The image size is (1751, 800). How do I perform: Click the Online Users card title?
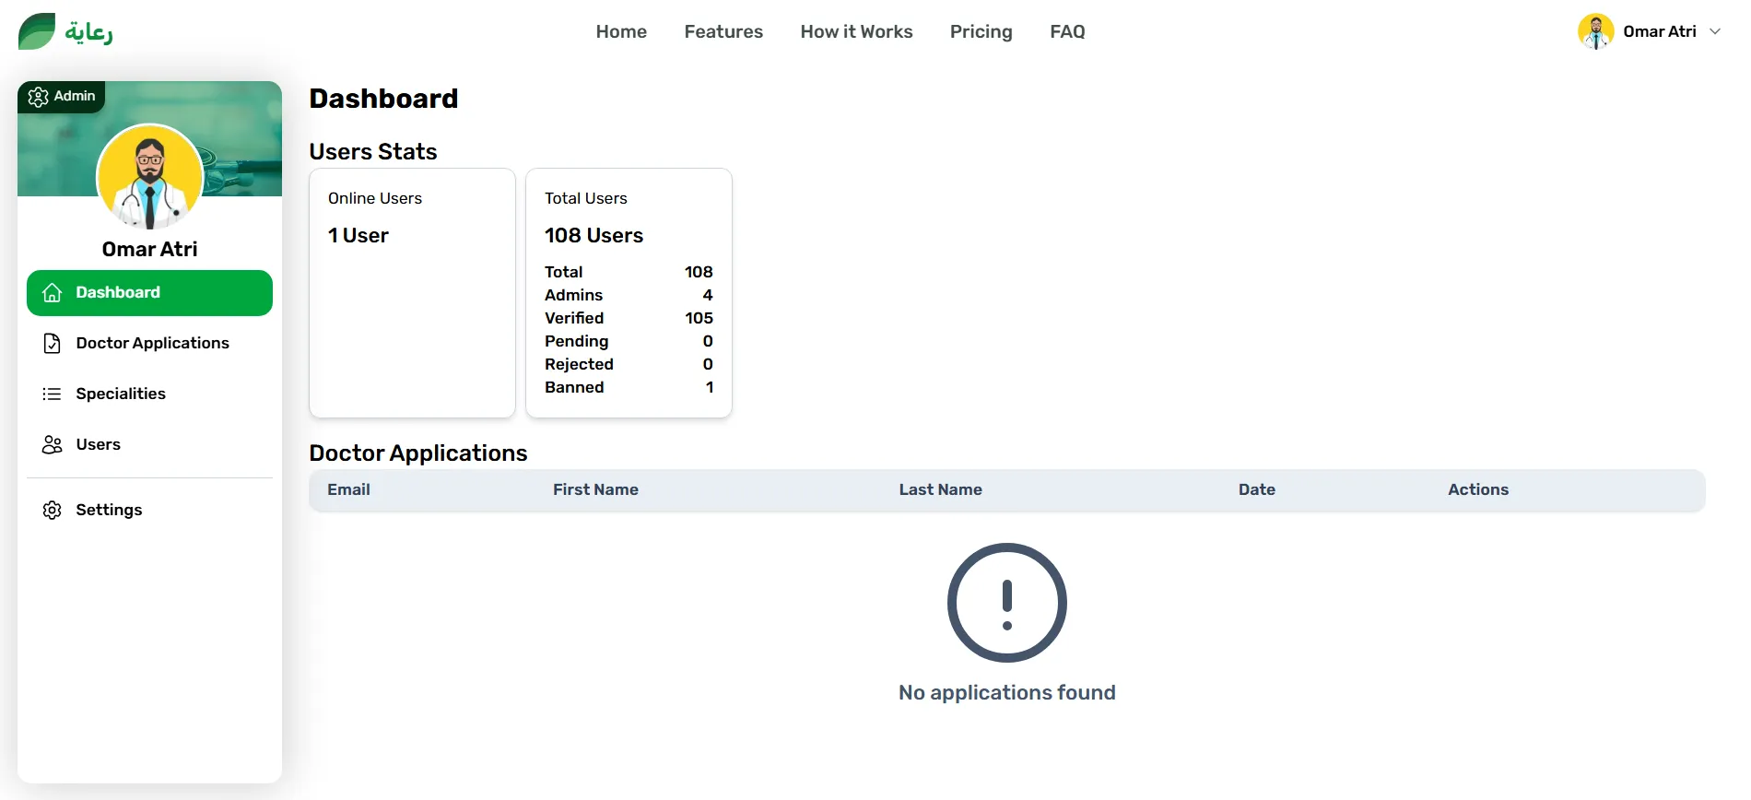[x=375, y=198]
